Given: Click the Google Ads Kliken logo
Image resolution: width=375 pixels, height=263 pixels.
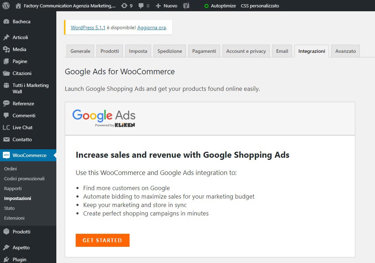Looking at the screenshot, I should click(x=104, y=118).
